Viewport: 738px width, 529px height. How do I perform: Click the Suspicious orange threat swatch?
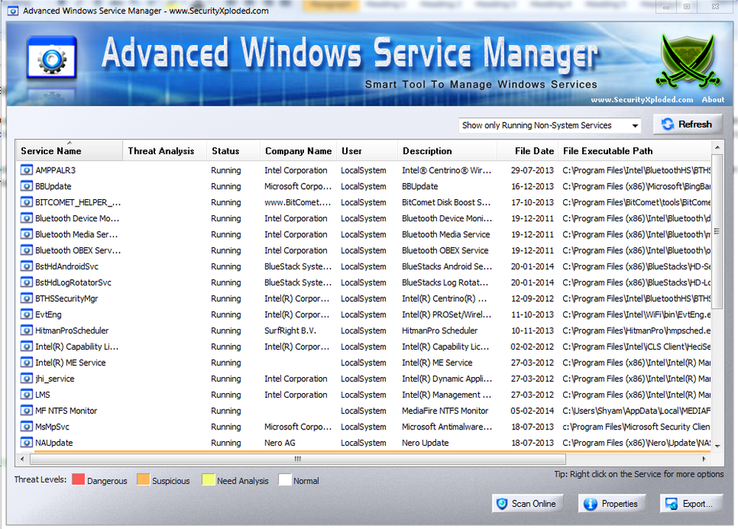tap(143, 480)
